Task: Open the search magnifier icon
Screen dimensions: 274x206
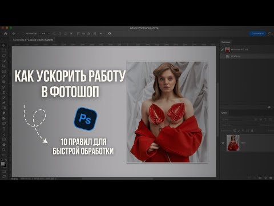Action: (x=270, y=34)
